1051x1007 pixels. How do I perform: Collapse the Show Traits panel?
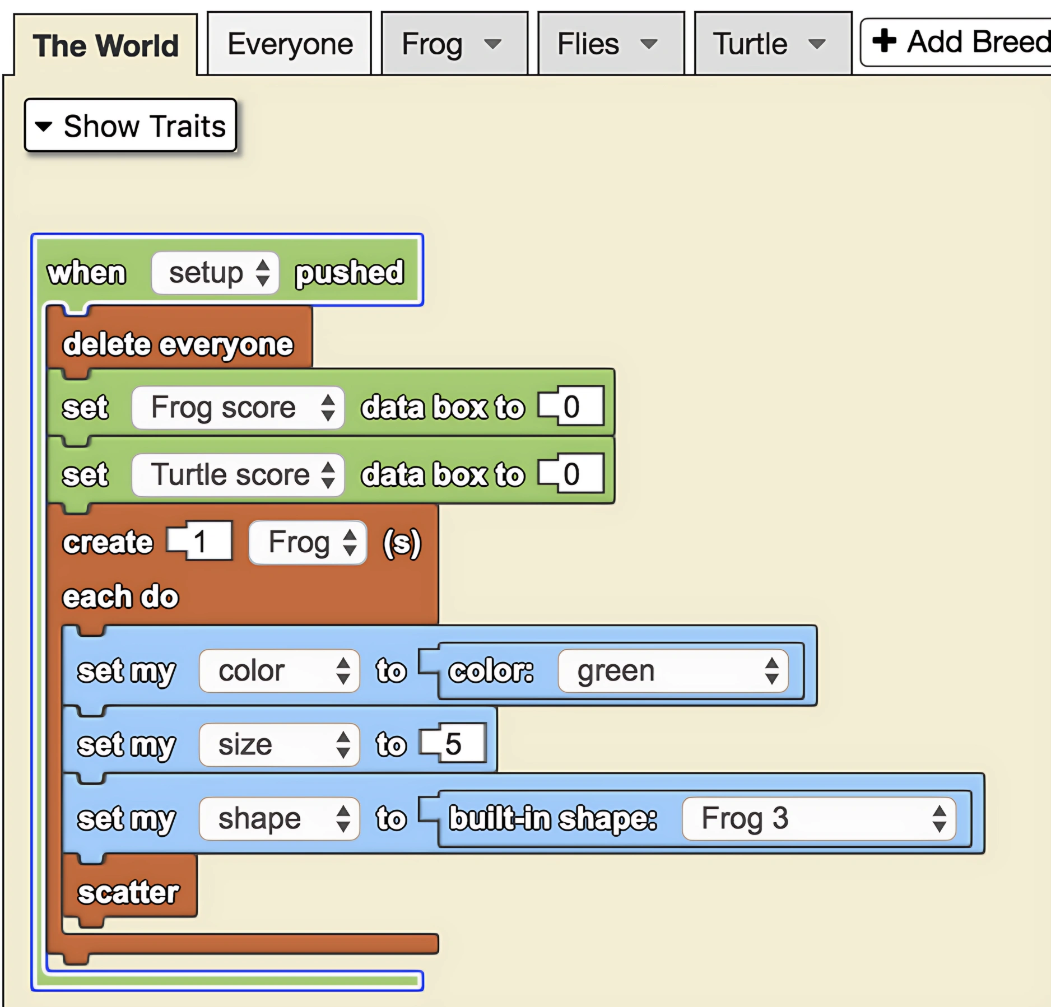coord(130,126)
